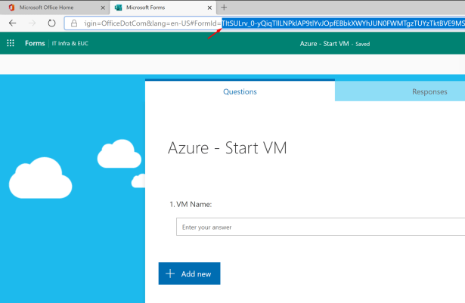Screen dimensions: 465x303
Task: Open the Questions tab
Action: [240, 91]
